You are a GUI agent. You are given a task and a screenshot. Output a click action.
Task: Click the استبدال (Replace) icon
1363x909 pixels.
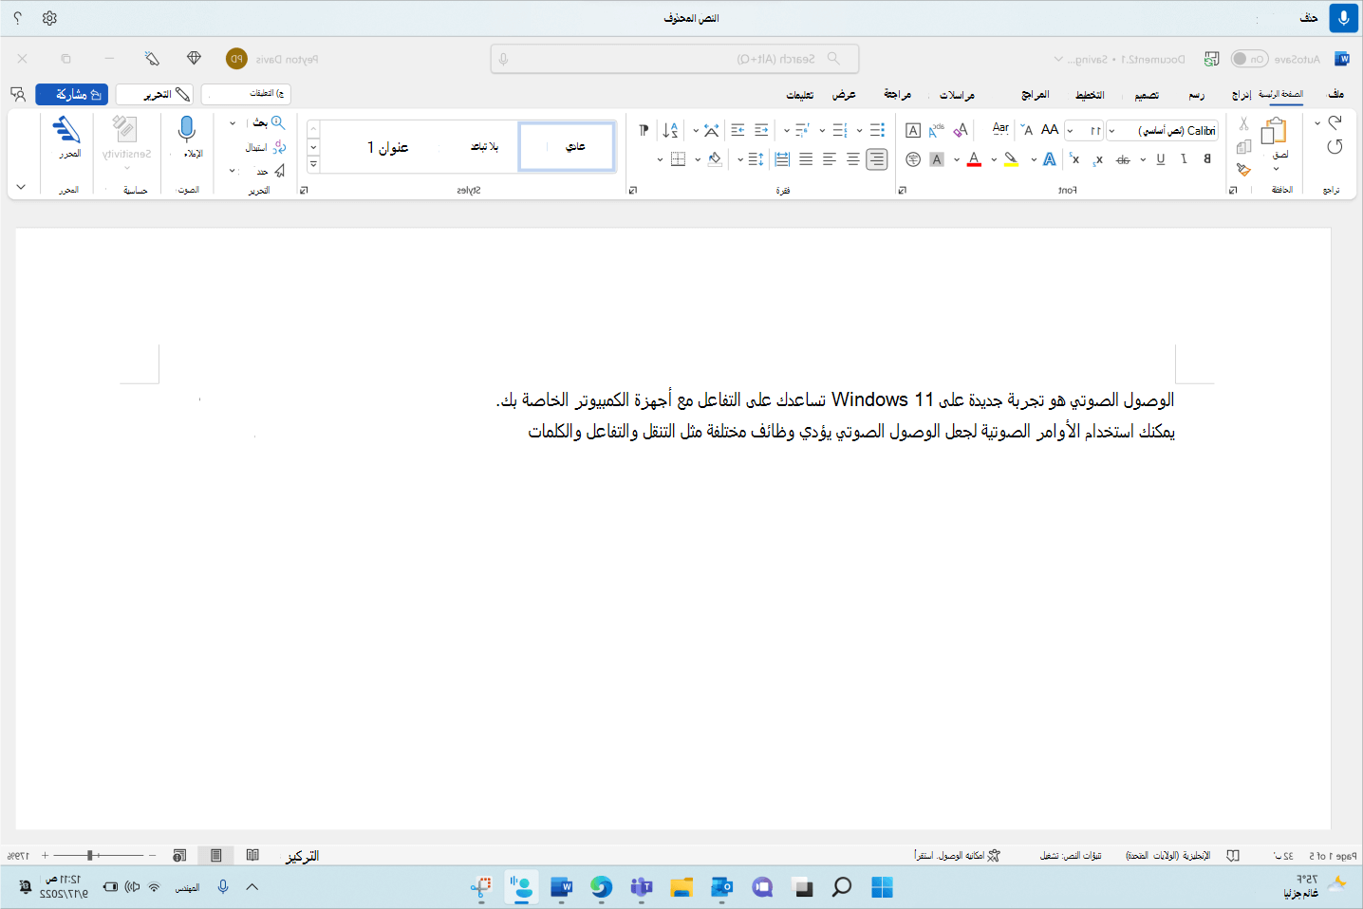pos(279,147)
